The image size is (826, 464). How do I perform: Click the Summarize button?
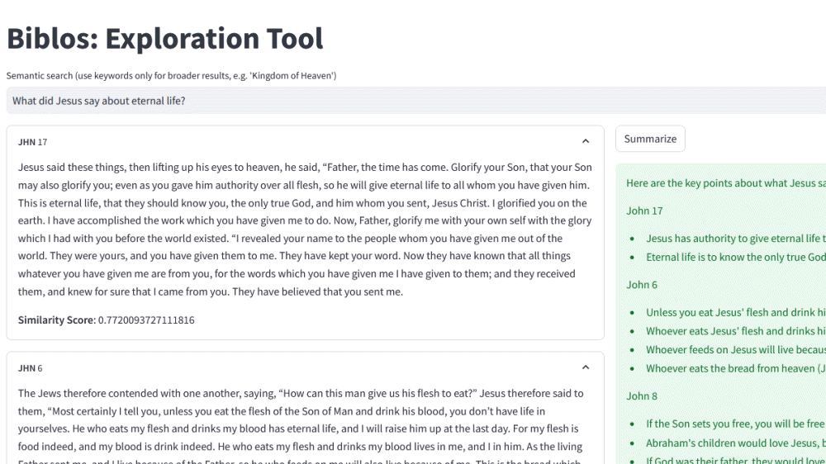[x=650, y=139]
